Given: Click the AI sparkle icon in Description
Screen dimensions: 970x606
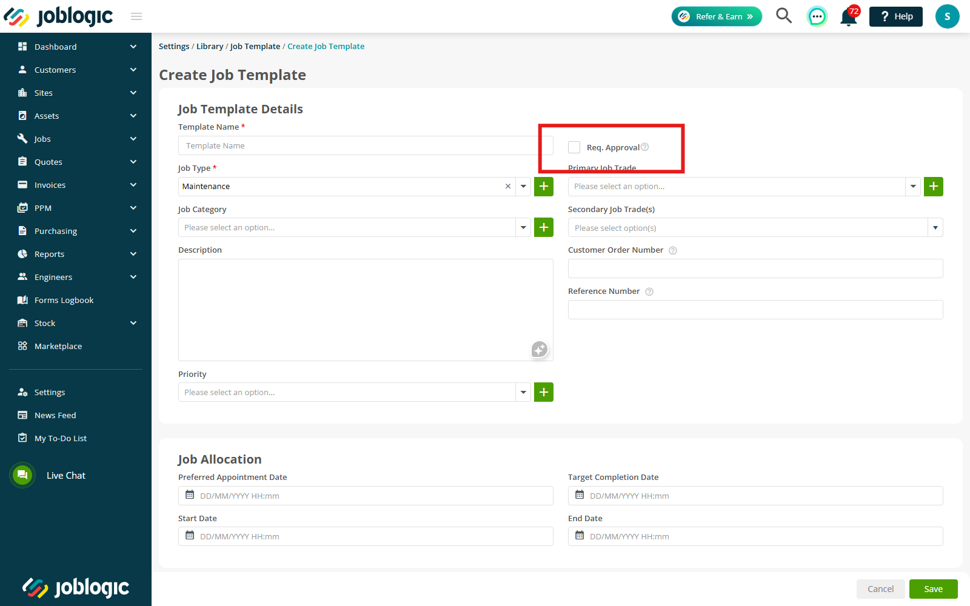Looking at the screenshot, I should click(540, 349).
